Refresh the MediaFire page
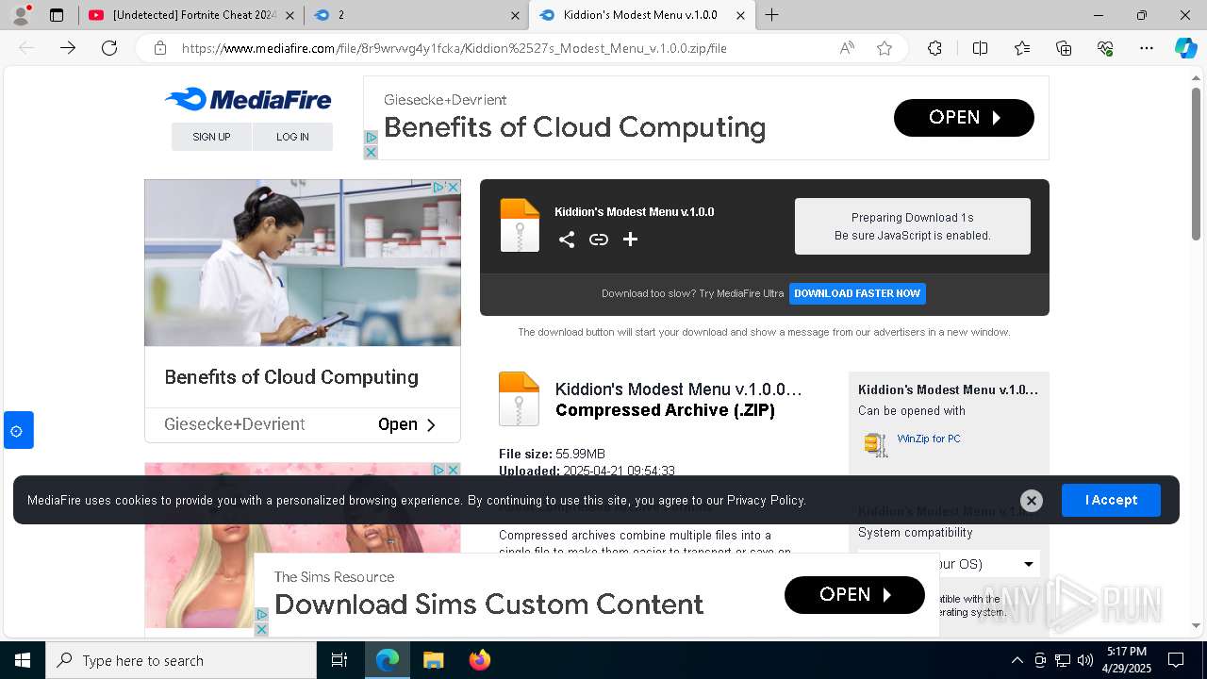Viewport: 1207px width, 679px height. tap(109, 48)
